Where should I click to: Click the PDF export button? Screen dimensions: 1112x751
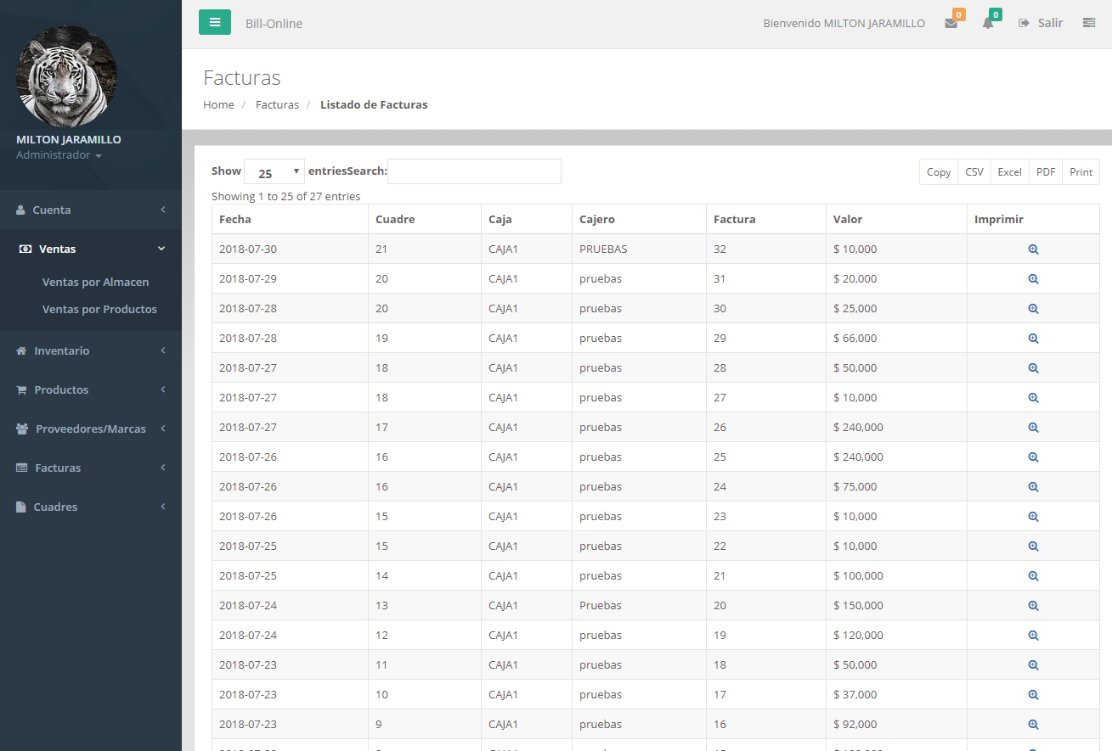1045,172
